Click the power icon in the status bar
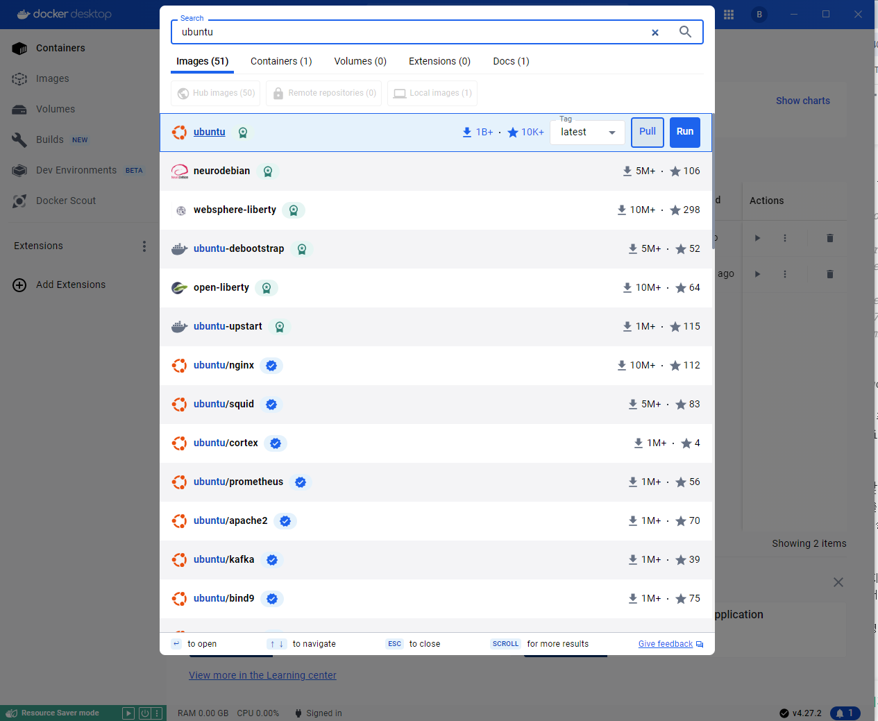 (x=145, y=713)
